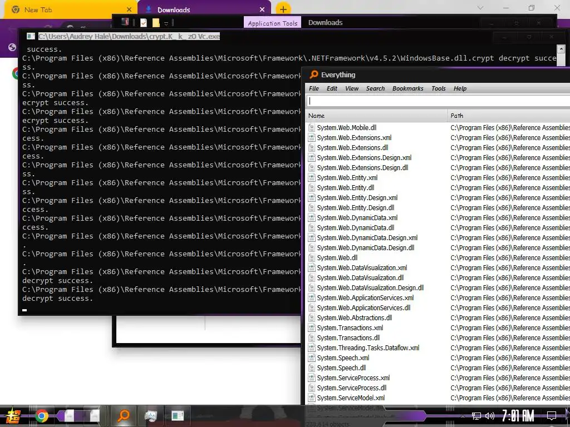Show hidden tray icons chevron
The image size is (570, 427).
(463, 416)
